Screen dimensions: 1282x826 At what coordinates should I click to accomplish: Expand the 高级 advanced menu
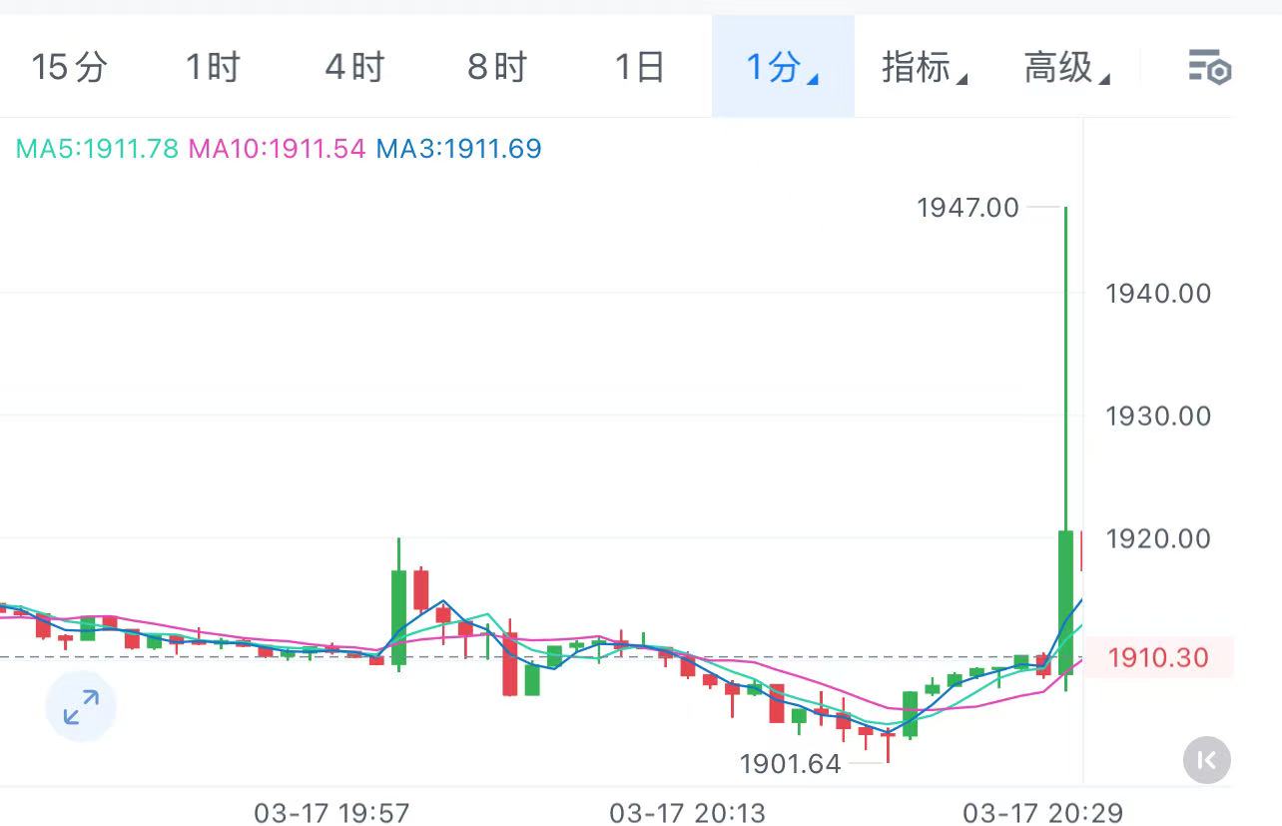click(x=1067, y=68)
